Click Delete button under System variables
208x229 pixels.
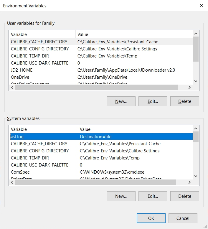(x=184, y=196)
